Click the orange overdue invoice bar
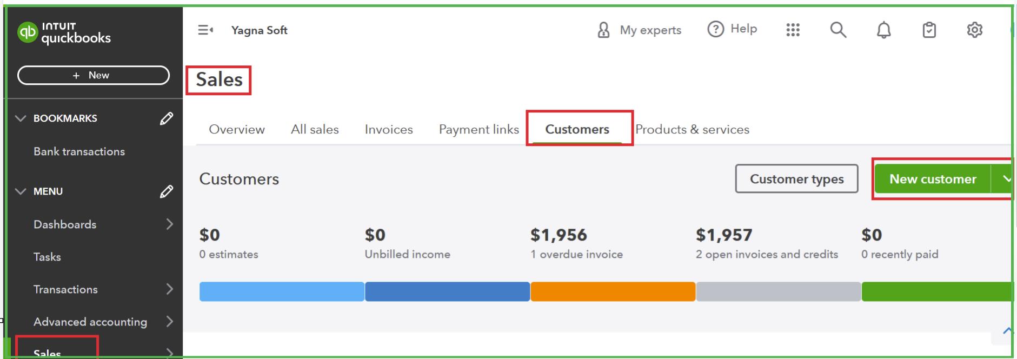 613,291
